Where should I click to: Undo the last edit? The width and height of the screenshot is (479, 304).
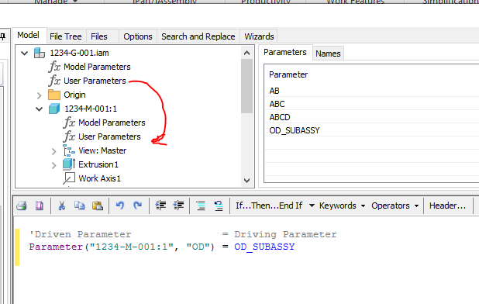(x=119, y=206)
